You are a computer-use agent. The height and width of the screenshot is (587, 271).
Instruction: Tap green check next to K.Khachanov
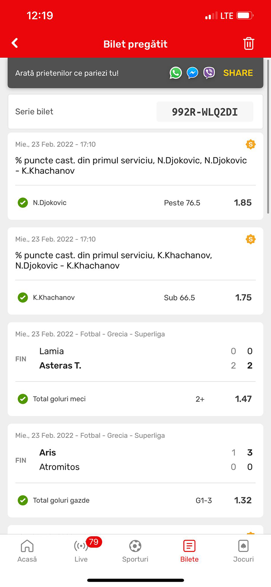(23, 298)
